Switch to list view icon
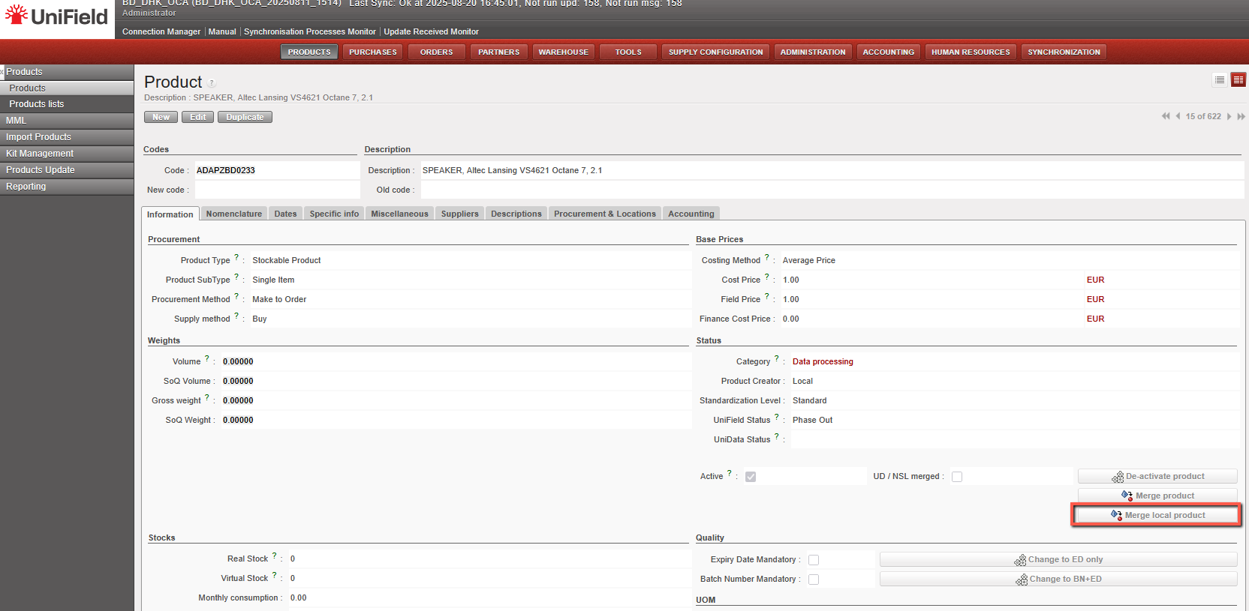Viewport: 1249px width, 611px height. [1220, 79]
